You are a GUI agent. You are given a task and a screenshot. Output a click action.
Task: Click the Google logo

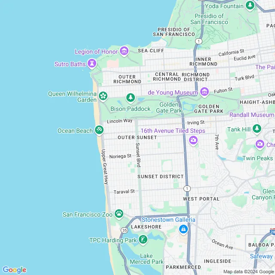coord(14,270)
